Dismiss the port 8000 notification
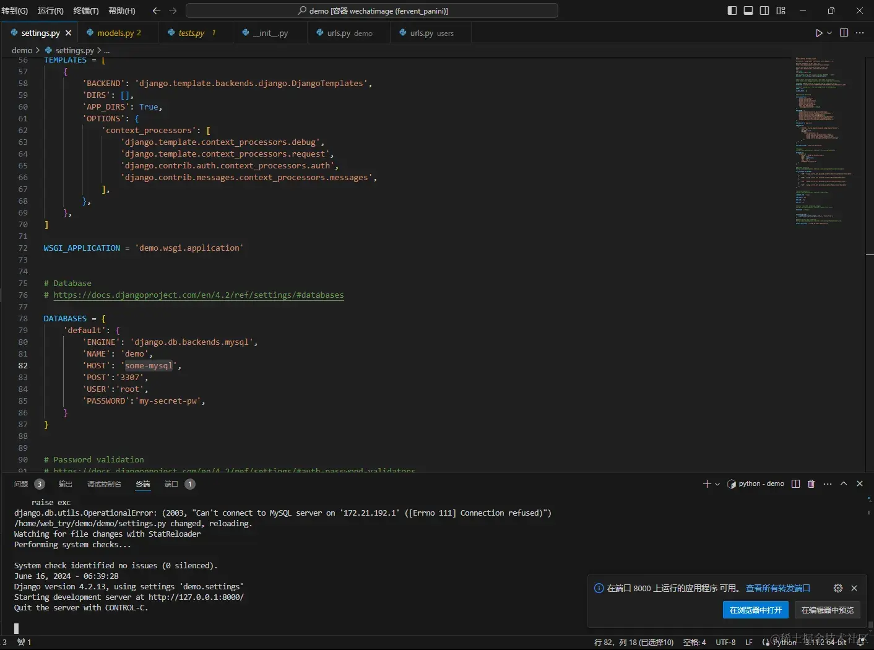Viewport: 874px width, 650px height. coord(854,588)
